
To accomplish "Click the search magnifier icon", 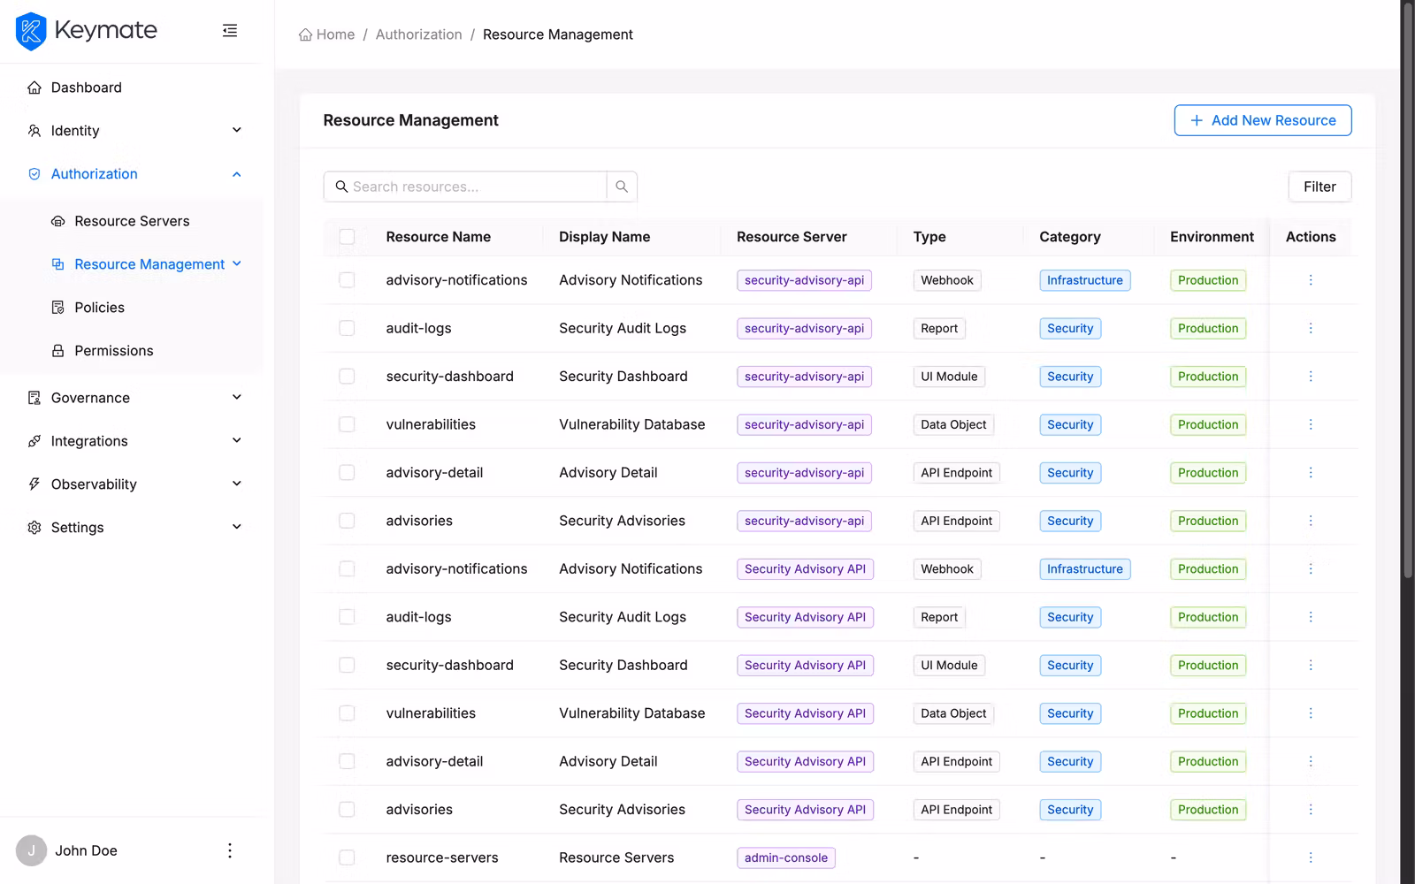I will [622, 187].
